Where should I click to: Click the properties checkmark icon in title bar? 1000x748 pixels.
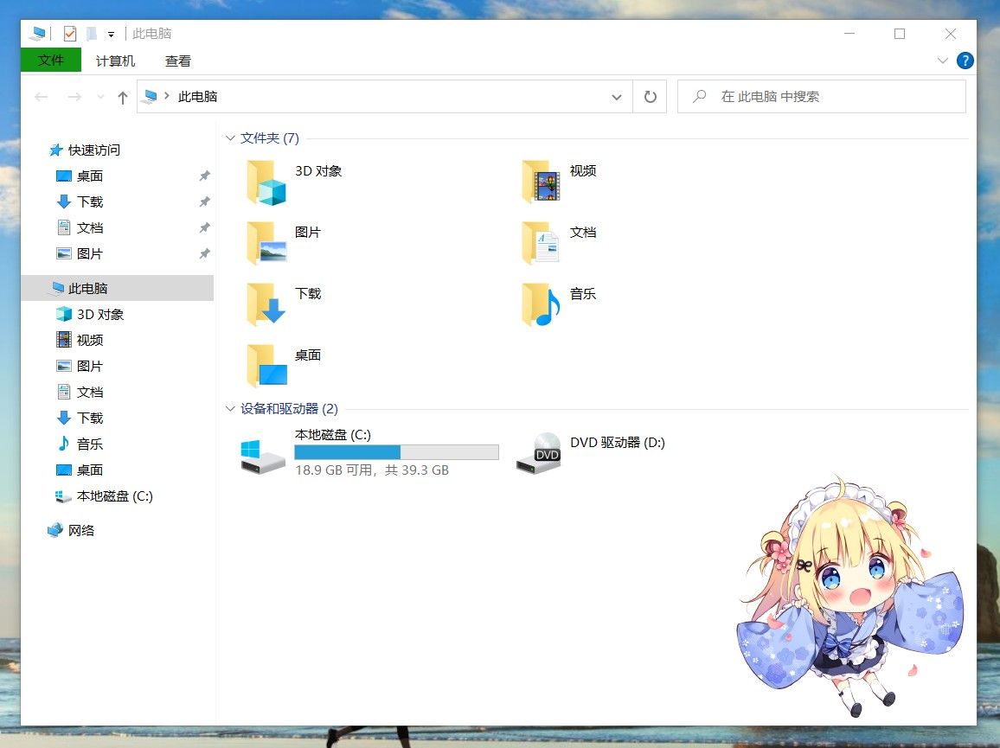(70, 34)
